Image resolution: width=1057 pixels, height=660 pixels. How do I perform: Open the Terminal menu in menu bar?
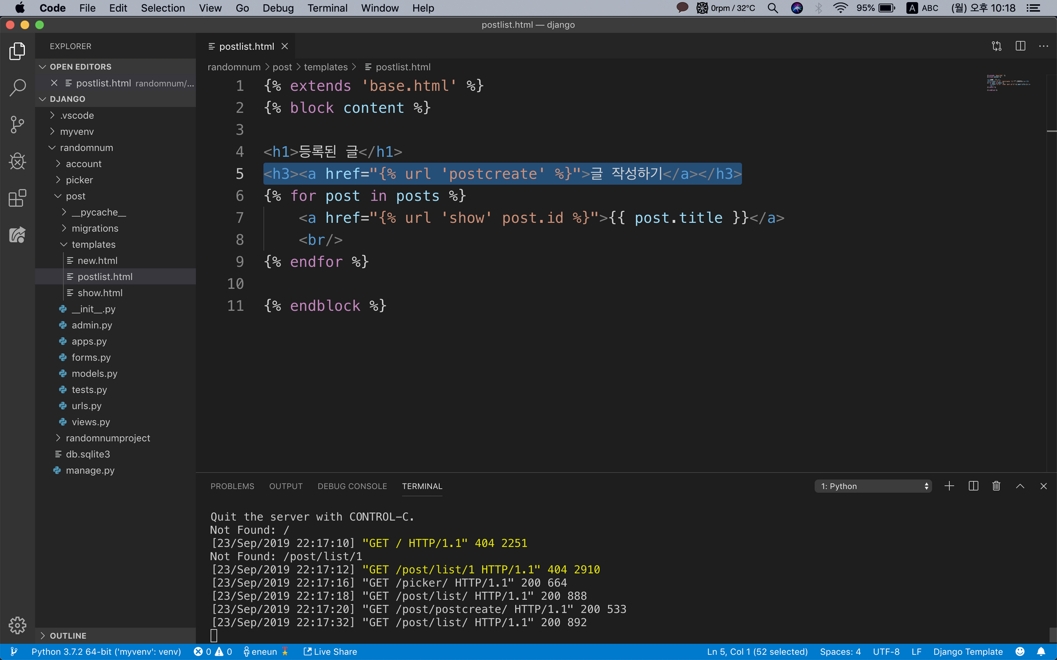pyautogui.click(x=327, y=8)
